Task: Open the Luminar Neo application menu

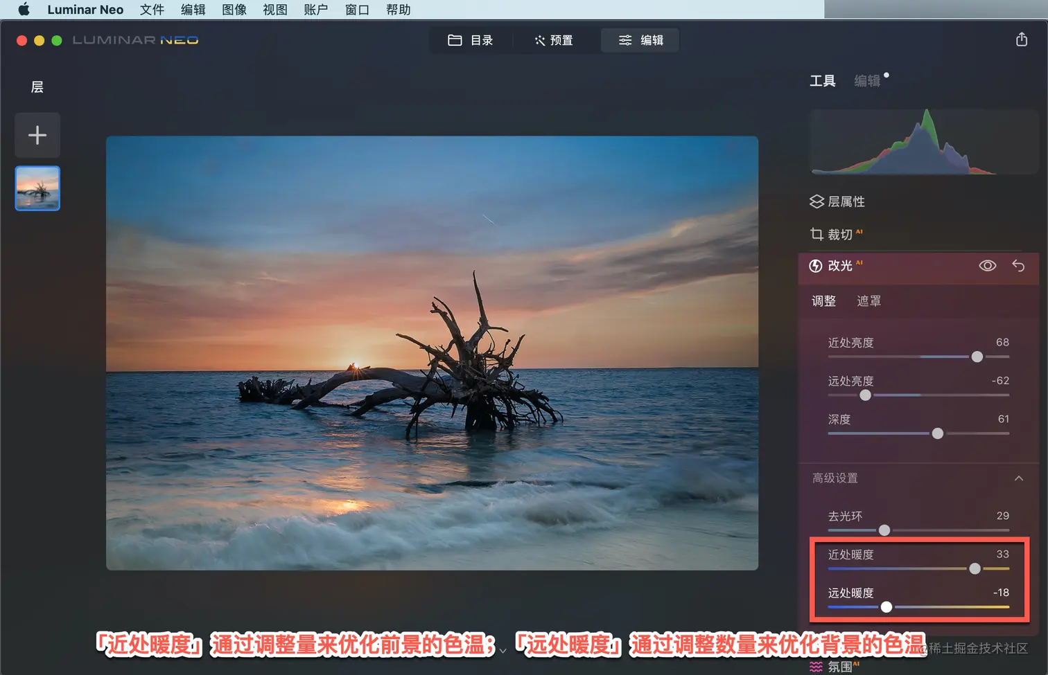Action: coord(85,10)
